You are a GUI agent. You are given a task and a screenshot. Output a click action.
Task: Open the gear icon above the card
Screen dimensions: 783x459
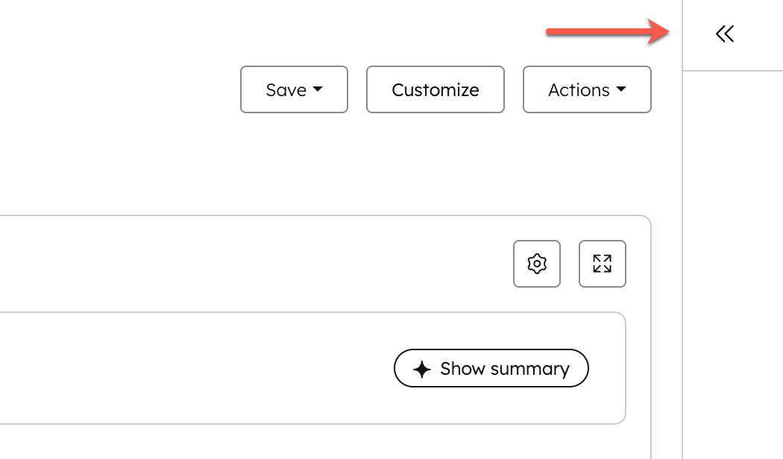pos(536,264)
